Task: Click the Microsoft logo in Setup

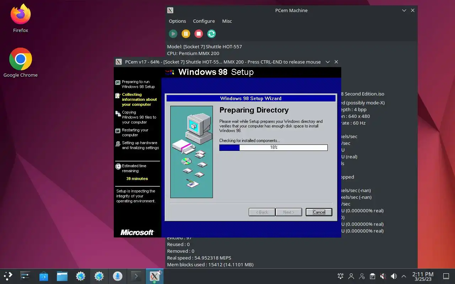Action: (x=137, y=233)
